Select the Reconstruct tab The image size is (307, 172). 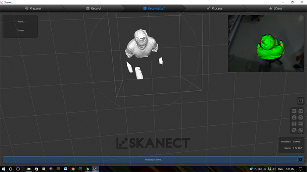pyautogui.click(x=154, y=8)
